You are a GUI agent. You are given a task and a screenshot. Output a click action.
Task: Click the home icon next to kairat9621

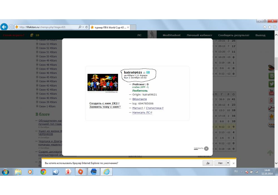tap(144, 73)
